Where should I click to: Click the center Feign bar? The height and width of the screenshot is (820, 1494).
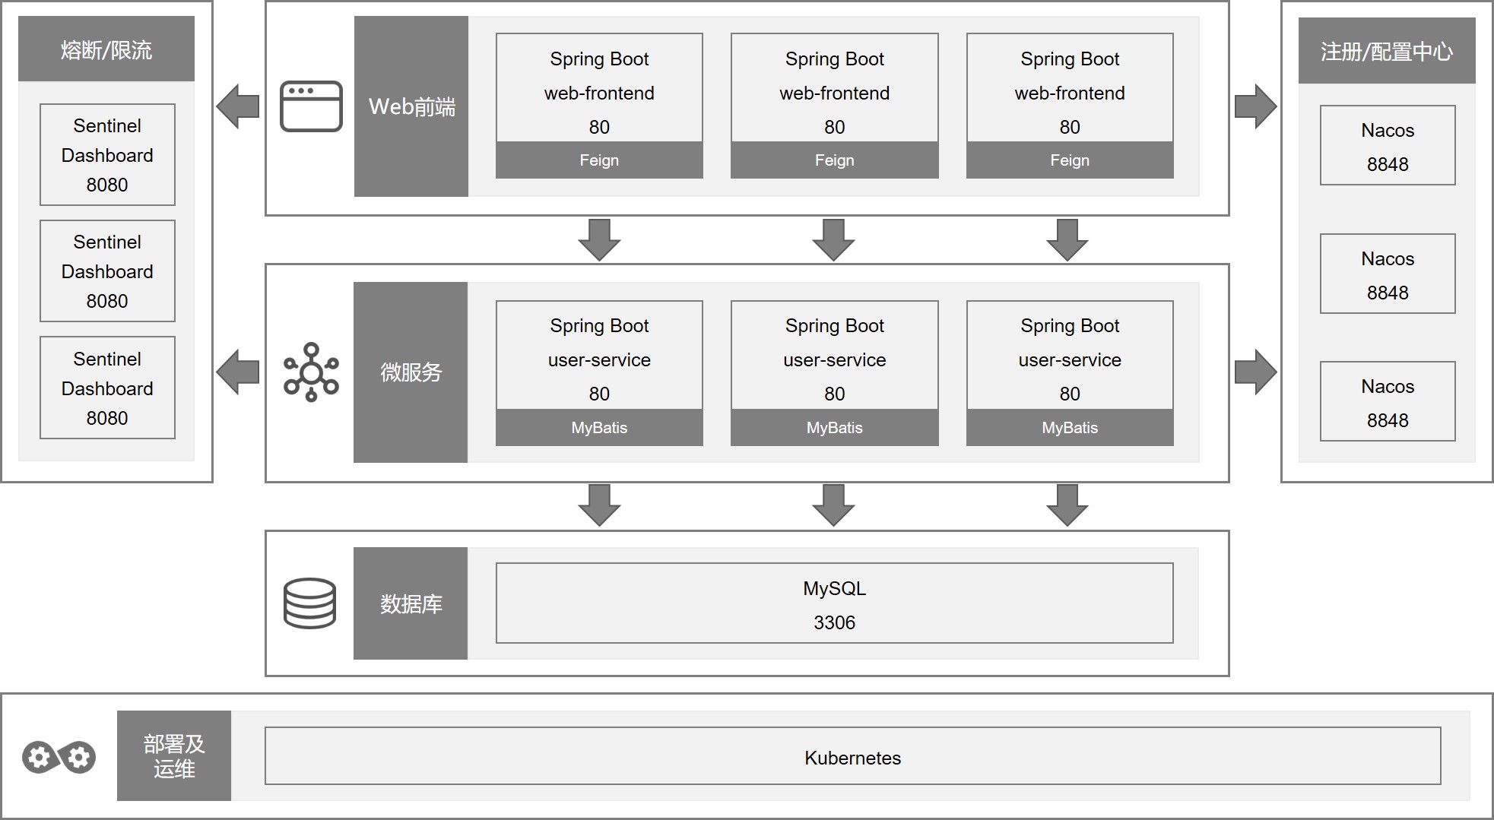click(x=835, y=160)
